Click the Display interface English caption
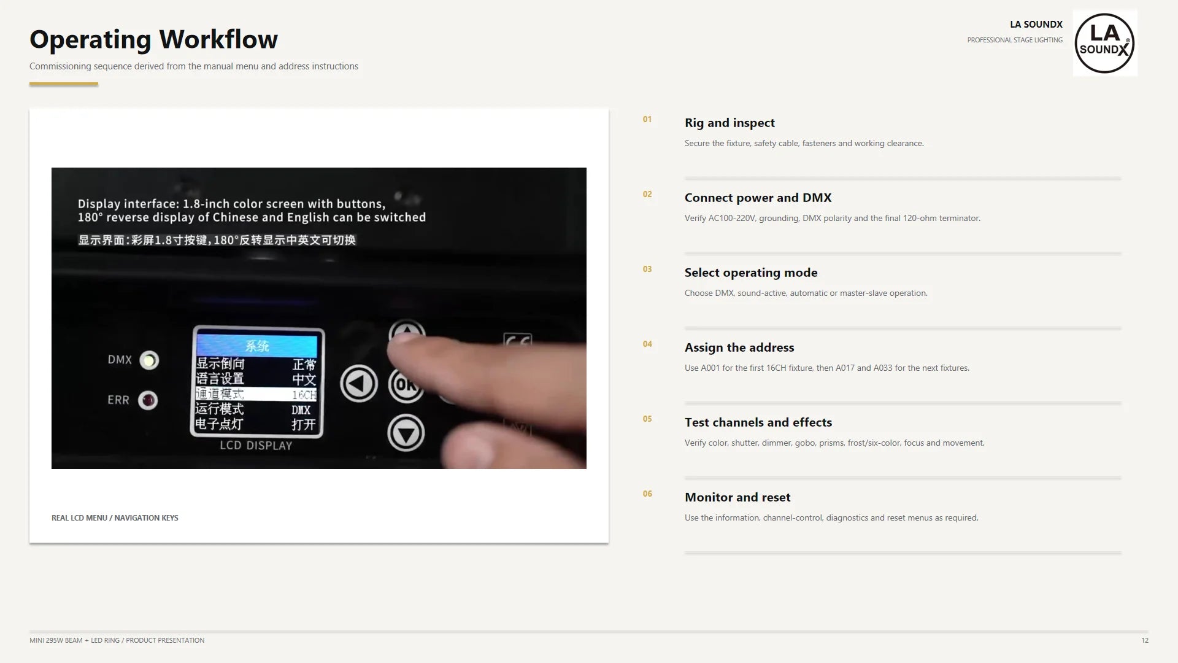This screenshot has height=663, width=1178. pyautogui.click(x=252, y=211)
